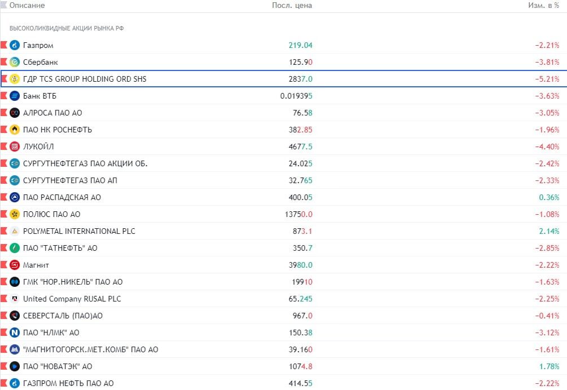Click Сургутнефтегаз АКЦИИ ОБ. logo icon
Image resolution: width=567 pixels, height=390 pixels.
point(15,163)
